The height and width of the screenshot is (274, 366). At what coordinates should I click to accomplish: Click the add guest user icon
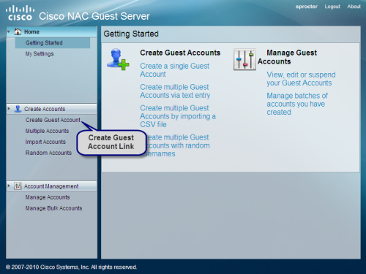(x=118, y=59)
